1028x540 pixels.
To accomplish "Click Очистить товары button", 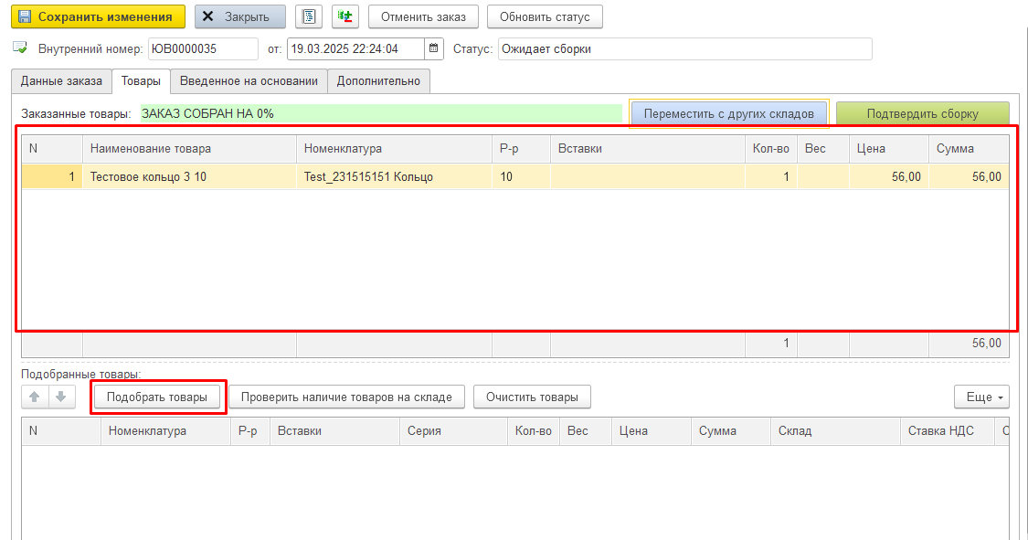I will (532, 397).
